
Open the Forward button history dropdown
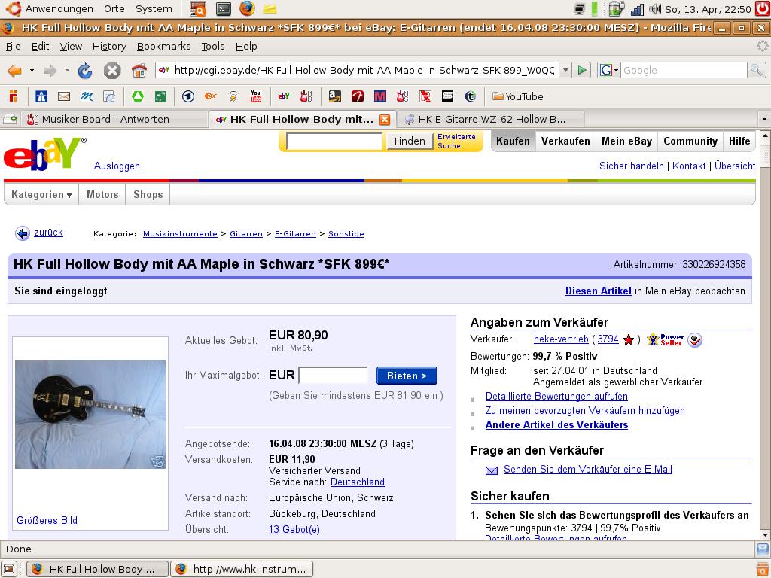[67, 71]
